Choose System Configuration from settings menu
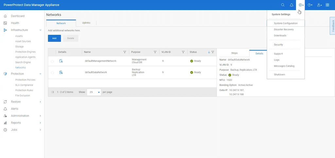335x158 pixels. pyautogui.click(x=286, y=23)
